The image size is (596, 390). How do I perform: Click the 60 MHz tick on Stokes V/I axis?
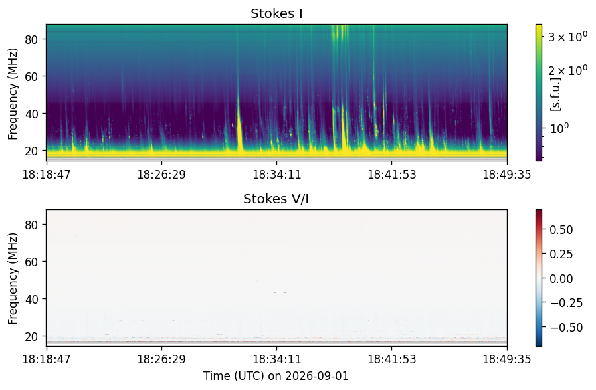[30, 262]
